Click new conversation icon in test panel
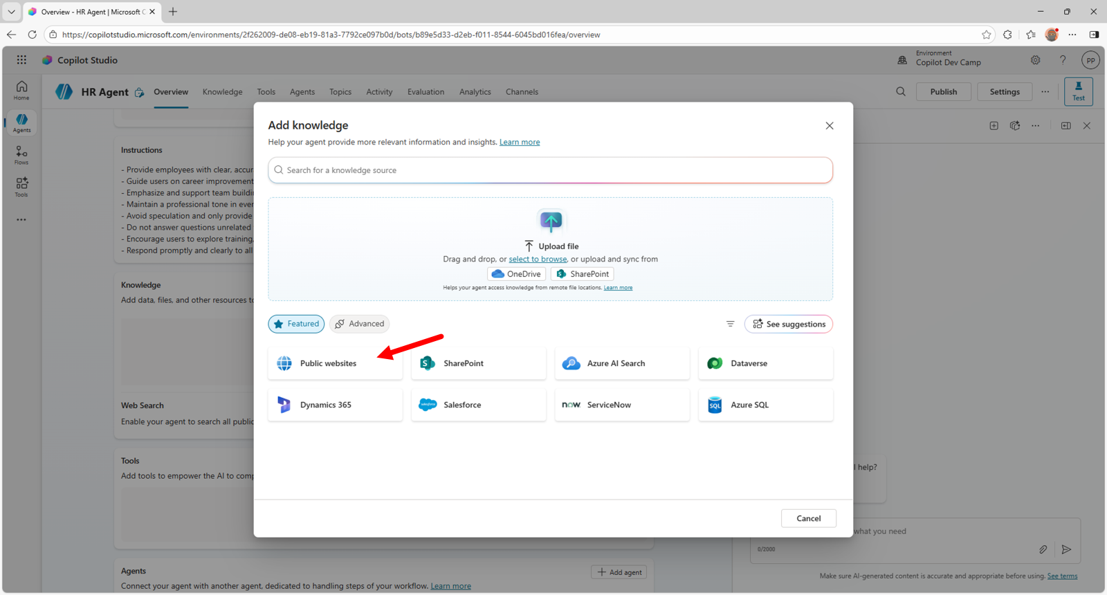Viewport: 1107px width, 595px height. [994, 126]
